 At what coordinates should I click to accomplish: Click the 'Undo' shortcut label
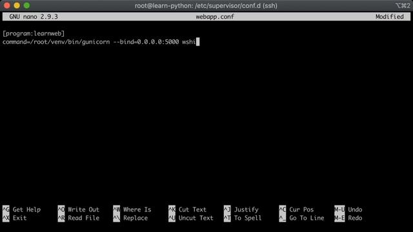point(355,209)
